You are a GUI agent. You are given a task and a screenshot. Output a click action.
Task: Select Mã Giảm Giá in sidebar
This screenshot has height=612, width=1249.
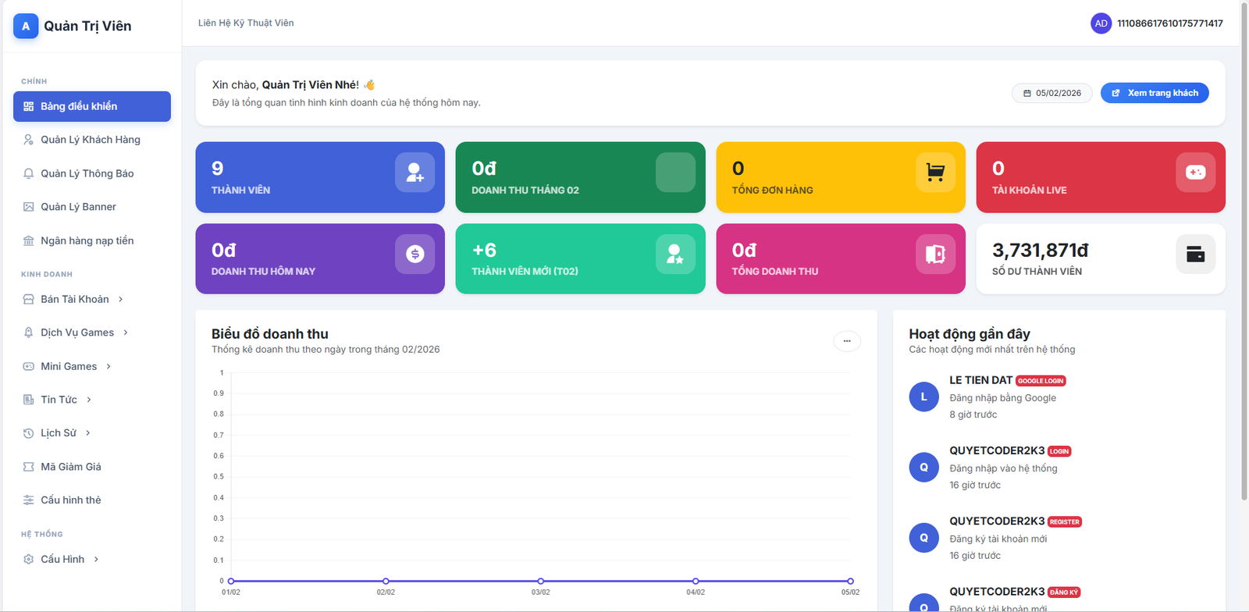click(x=71, y=467)
